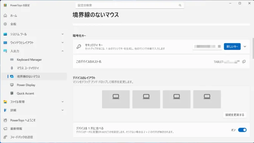Click the ファイル管理 folder icon
This screenshot has height=143, width=254.
(5, 102)
